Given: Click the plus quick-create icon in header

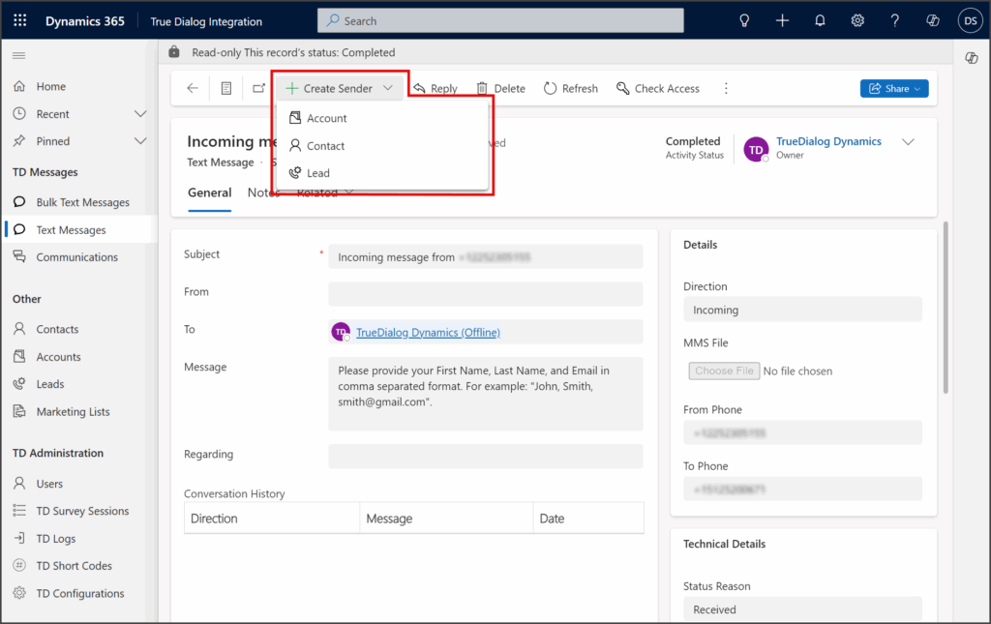Looking at the screenshot, I should [782, 21].
